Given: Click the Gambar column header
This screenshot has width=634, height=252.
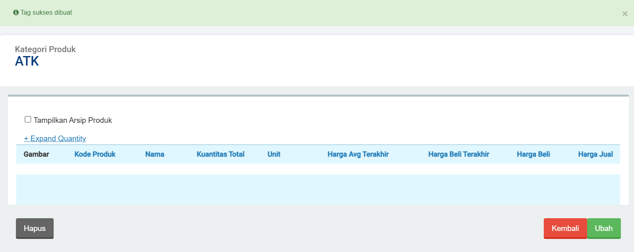Looking at the screenshot, I should 36,154.
